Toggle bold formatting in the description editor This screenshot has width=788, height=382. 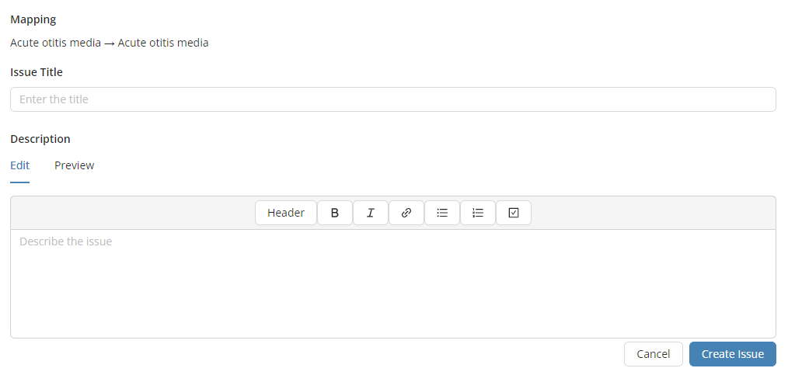pyautogui.click(x=335, y=213)
